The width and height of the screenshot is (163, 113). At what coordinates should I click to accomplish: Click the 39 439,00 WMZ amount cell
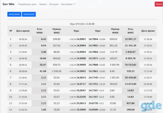click(x=130, y=78)
